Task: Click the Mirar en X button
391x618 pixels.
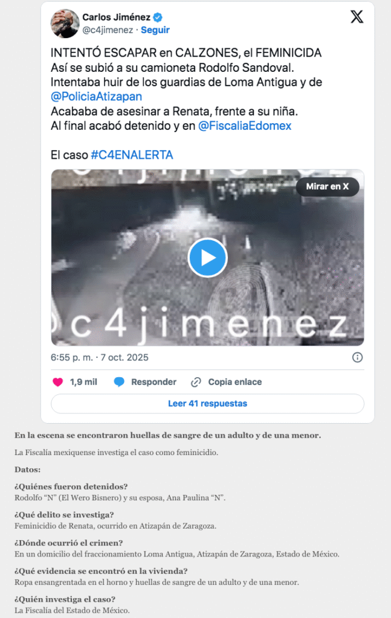Action: [328, 186]
